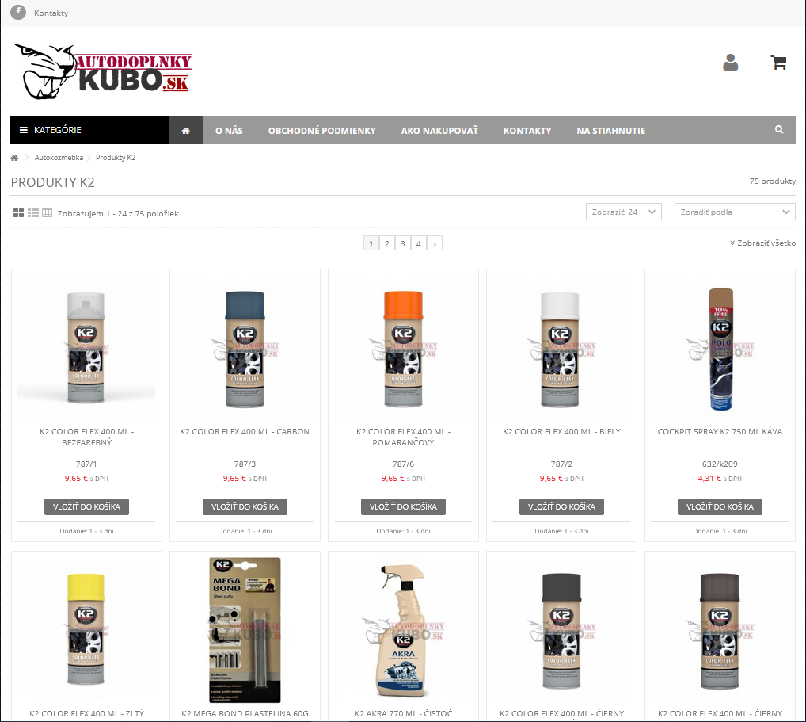806x722 pixels.
Task: Open K2 Color Flex 400 ML - Carbon title
Action: (245, 432)
